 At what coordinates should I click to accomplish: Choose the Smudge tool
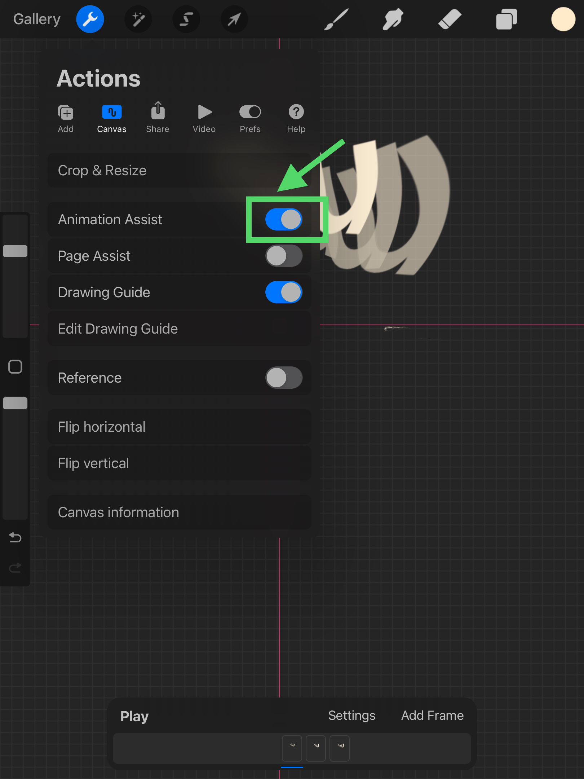pos(393,19)
